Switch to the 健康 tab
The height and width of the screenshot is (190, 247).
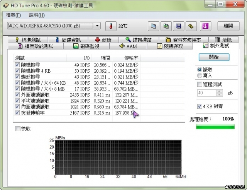tap(103, 39)
